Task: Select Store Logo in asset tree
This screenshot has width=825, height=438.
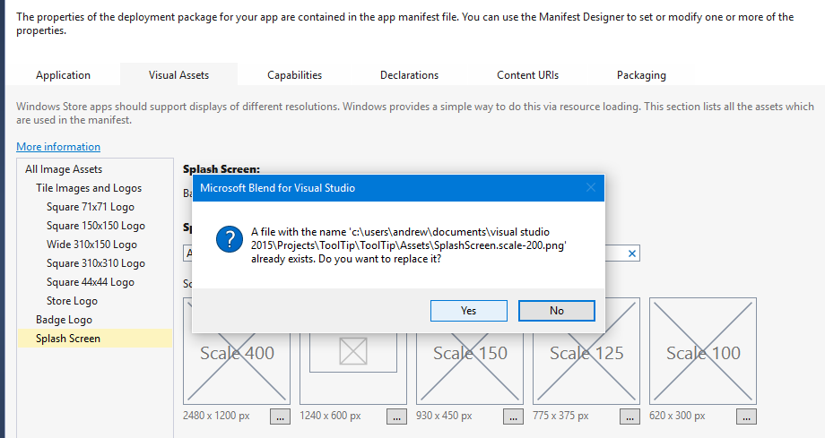Action: coord(72,301)
